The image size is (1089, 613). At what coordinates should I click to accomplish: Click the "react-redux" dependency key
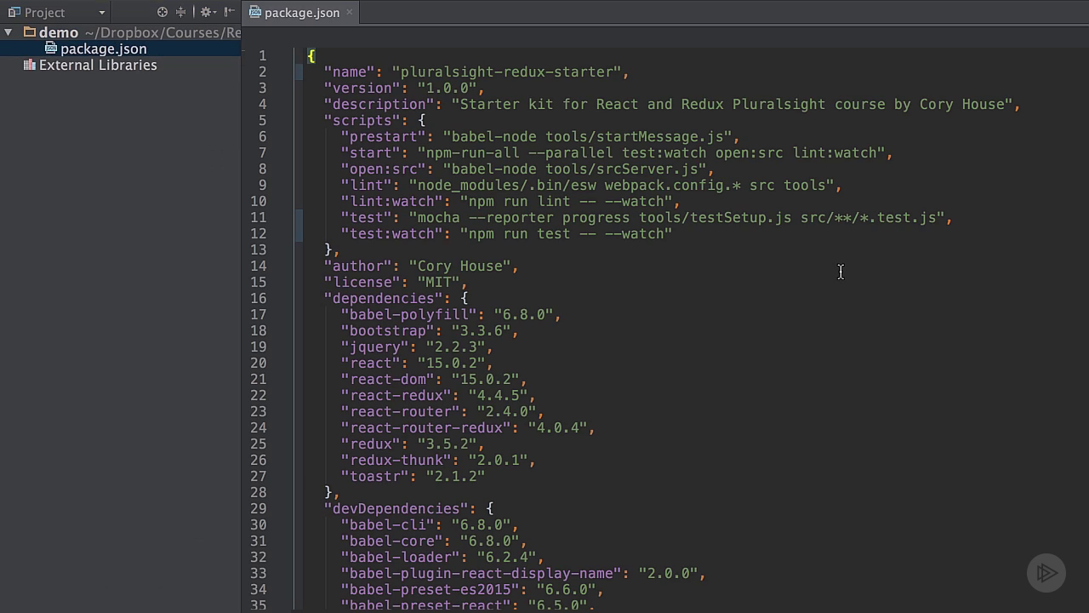396,395
